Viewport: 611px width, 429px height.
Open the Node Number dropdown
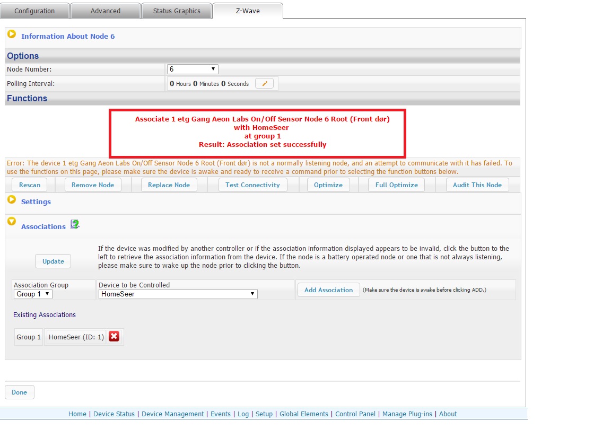tap(193, 69)
